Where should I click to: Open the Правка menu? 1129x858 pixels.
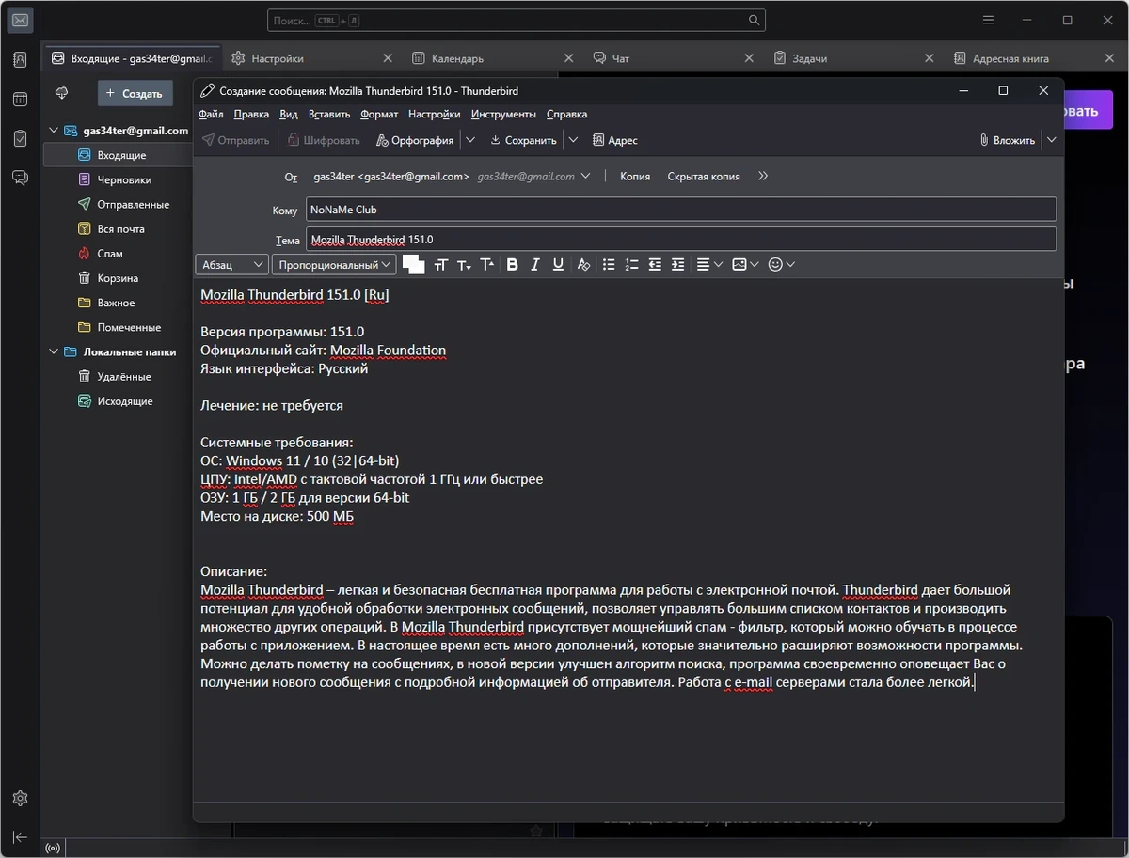tap(251, 114)
